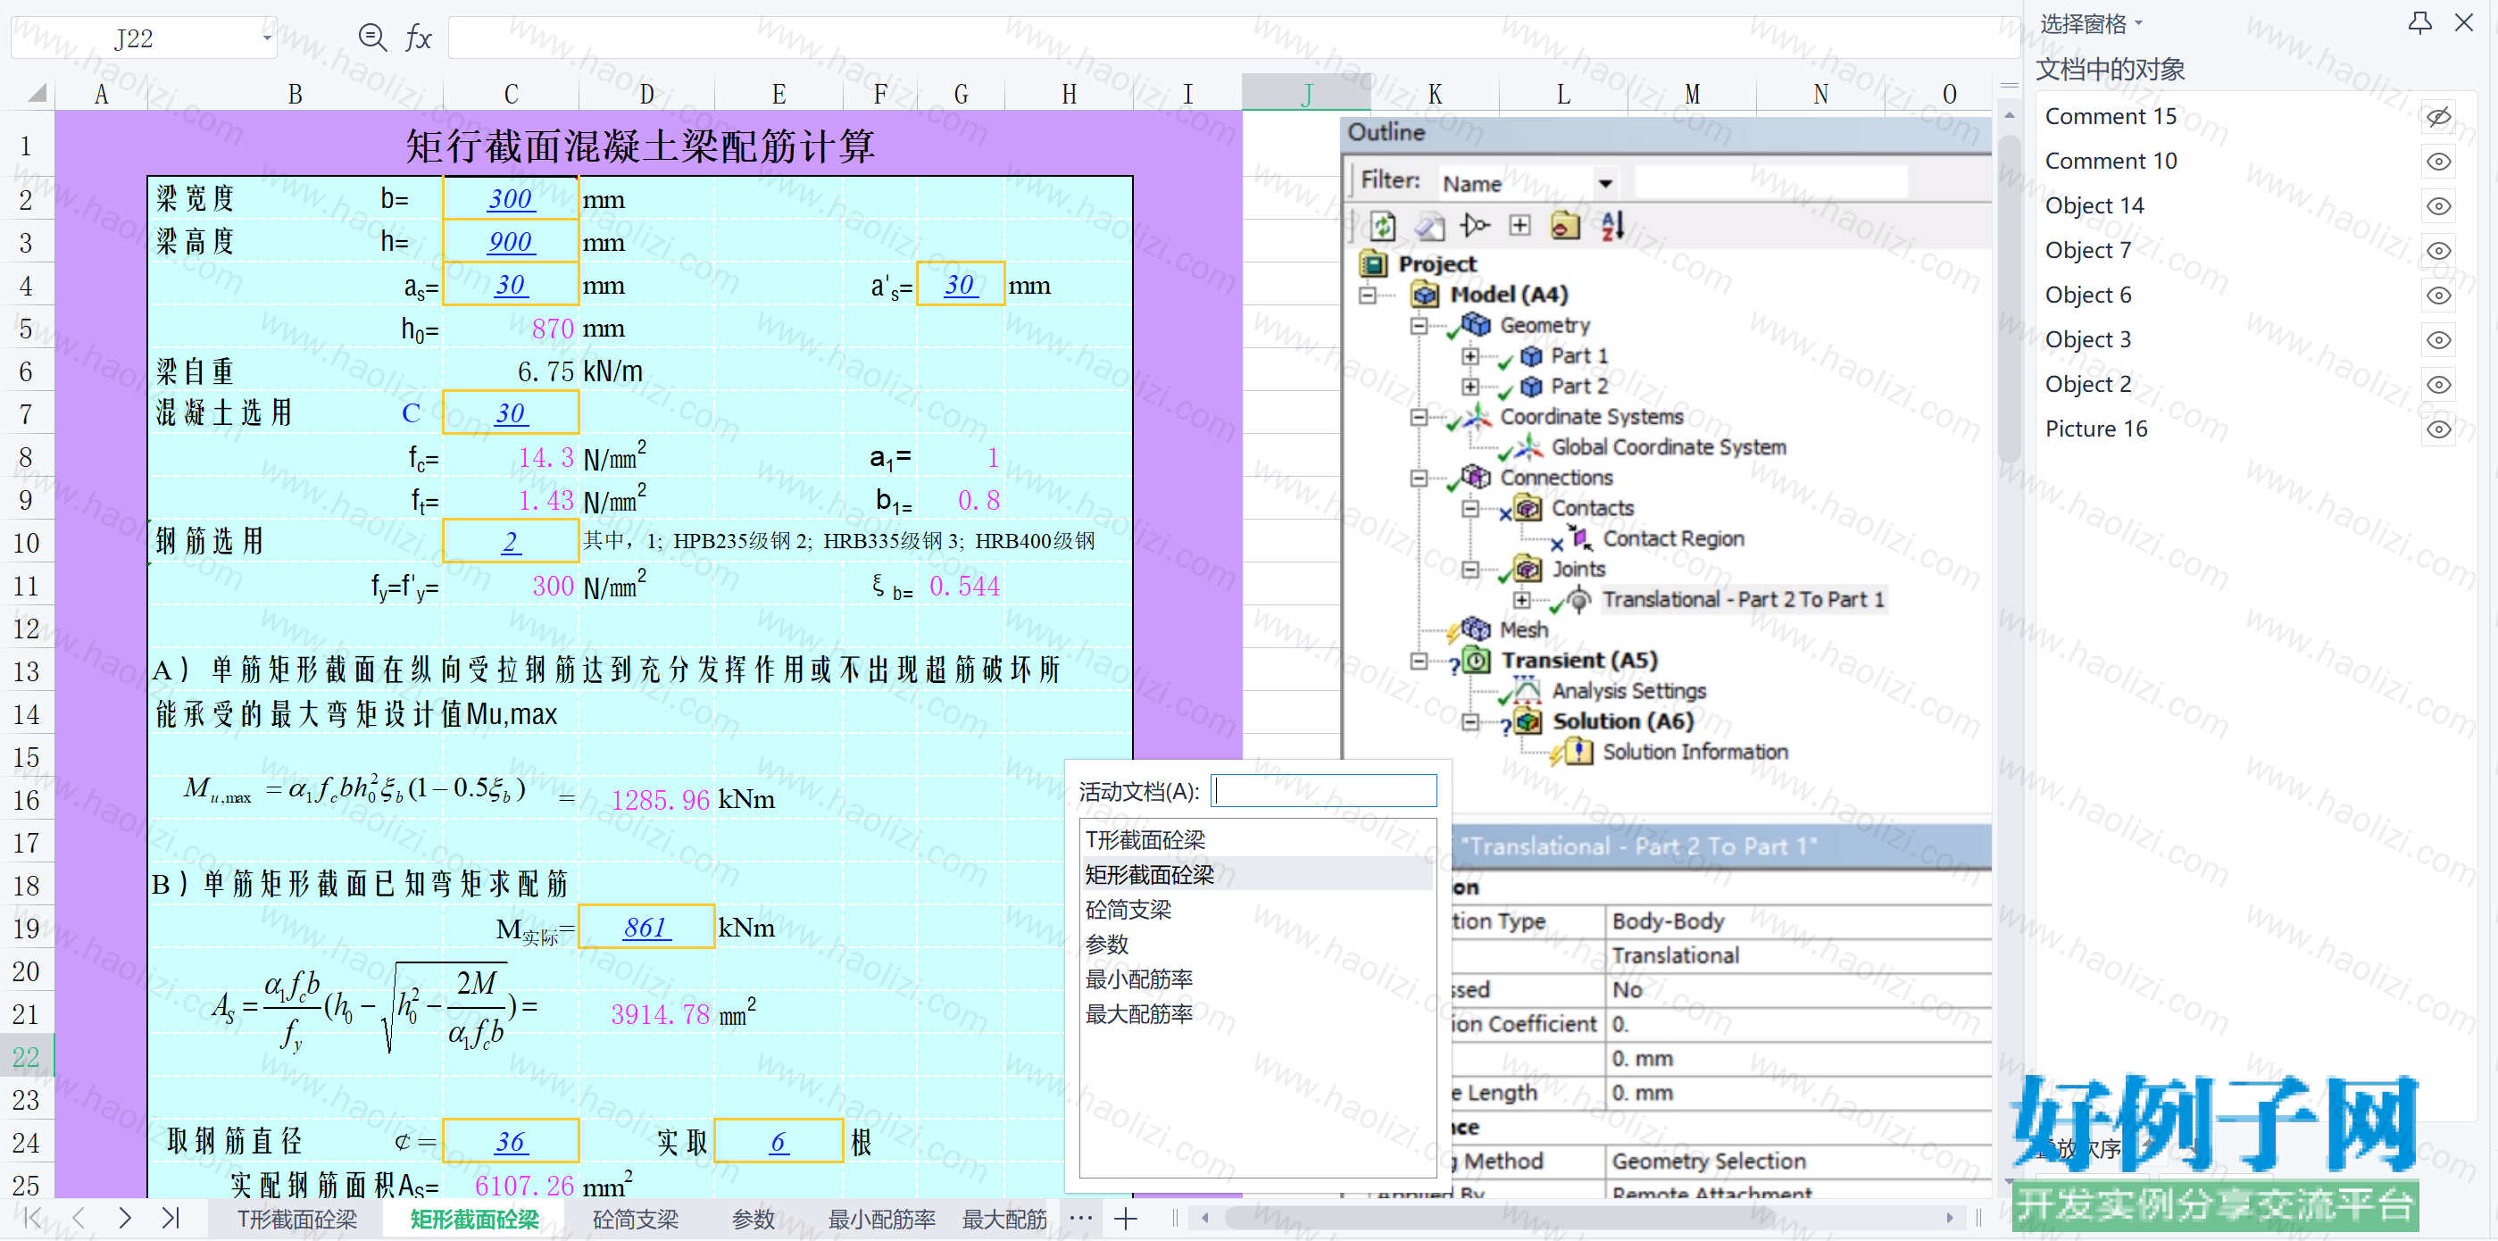The width and height of the screenshot is (2498, 1241).
Task: Go to previous sheet tab arrow
Action: click(79, 1218)
